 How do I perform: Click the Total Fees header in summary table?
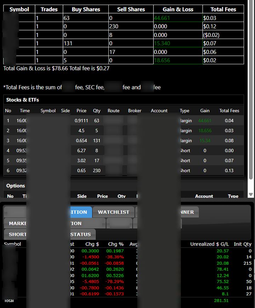[x=223, y=9]
